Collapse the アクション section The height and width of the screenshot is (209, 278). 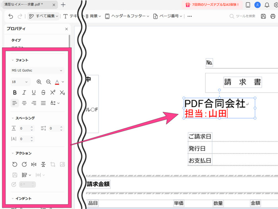(x=13, y=153)
